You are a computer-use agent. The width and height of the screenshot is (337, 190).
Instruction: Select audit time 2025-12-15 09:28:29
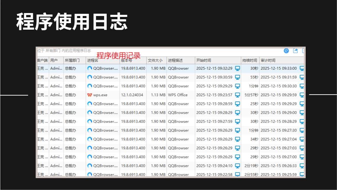[279, 122]
